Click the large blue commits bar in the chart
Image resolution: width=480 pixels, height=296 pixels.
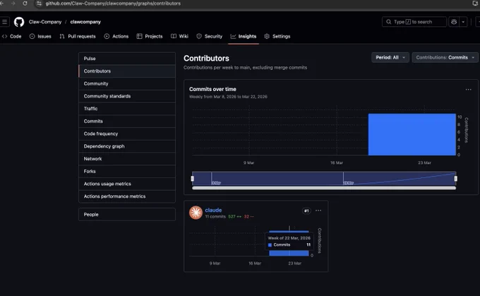point(412,134)
